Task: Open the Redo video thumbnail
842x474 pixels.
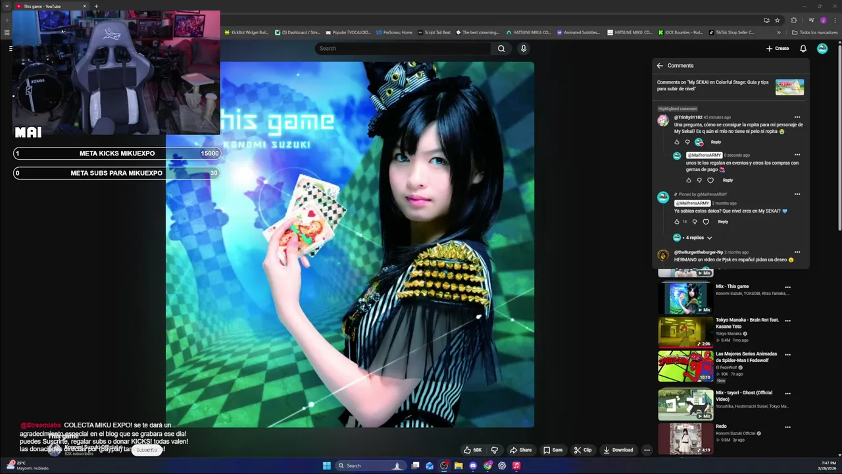Action: (685, 438)
